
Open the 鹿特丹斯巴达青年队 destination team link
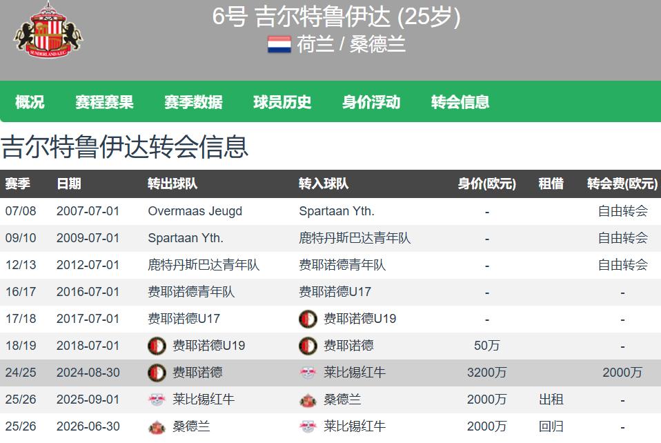(x=354, y=238)
